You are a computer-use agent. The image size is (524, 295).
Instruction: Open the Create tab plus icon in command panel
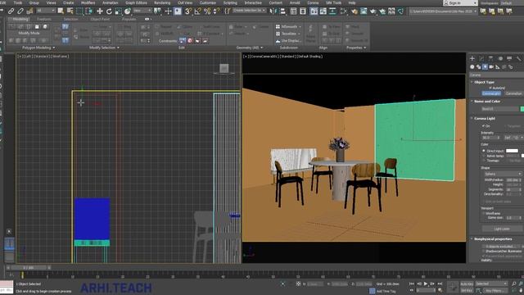pos(472,58)
